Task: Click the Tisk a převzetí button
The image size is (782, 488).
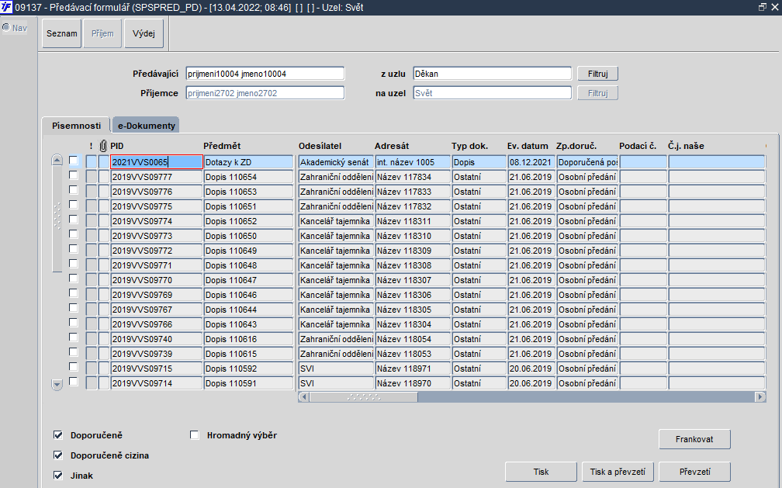Action: [x=618, y=472]
